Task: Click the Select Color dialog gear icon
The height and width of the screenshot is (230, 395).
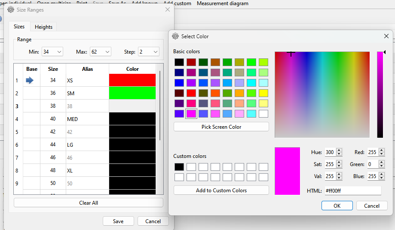Action: pos(175,36)
